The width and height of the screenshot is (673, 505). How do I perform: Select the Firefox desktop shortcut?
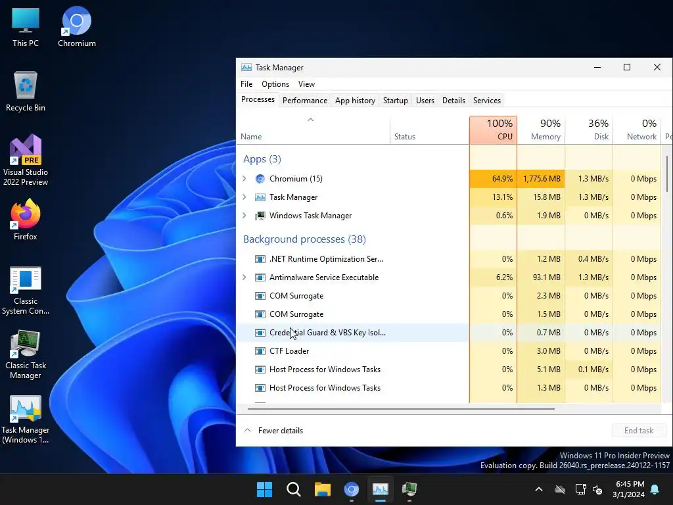[26, 220]
